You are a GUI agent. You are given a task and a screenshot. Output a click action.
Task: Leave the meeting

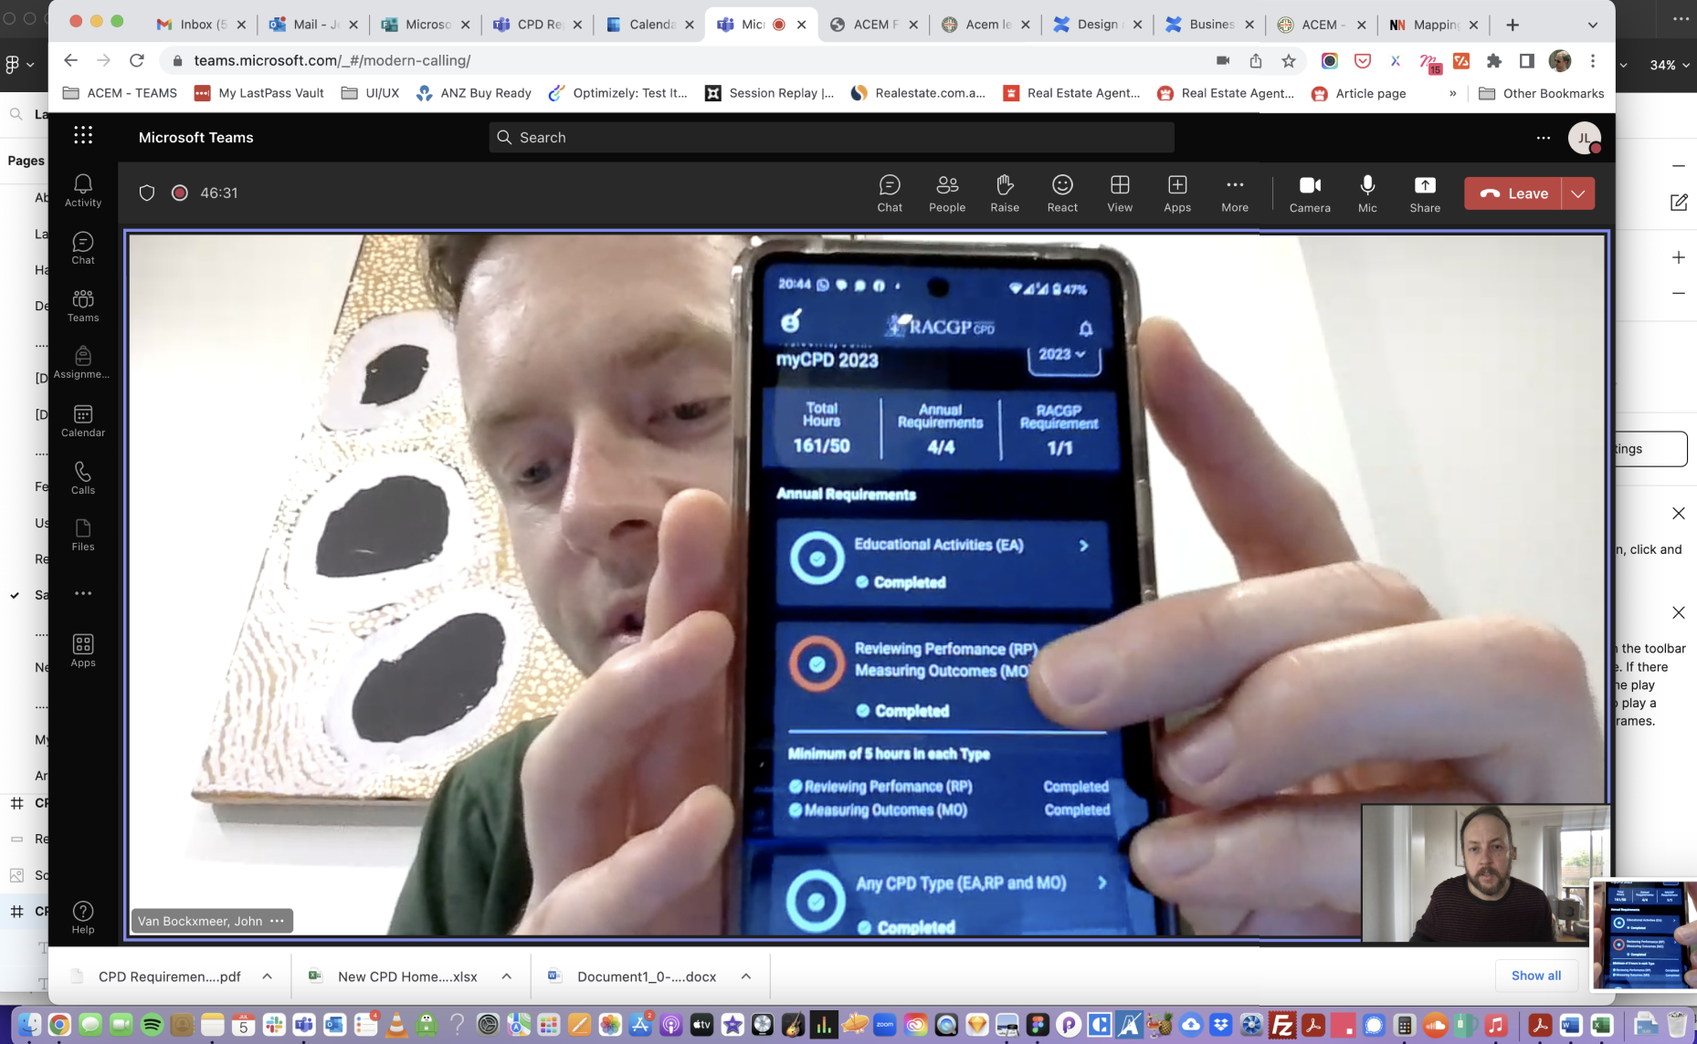(1513, 193)
